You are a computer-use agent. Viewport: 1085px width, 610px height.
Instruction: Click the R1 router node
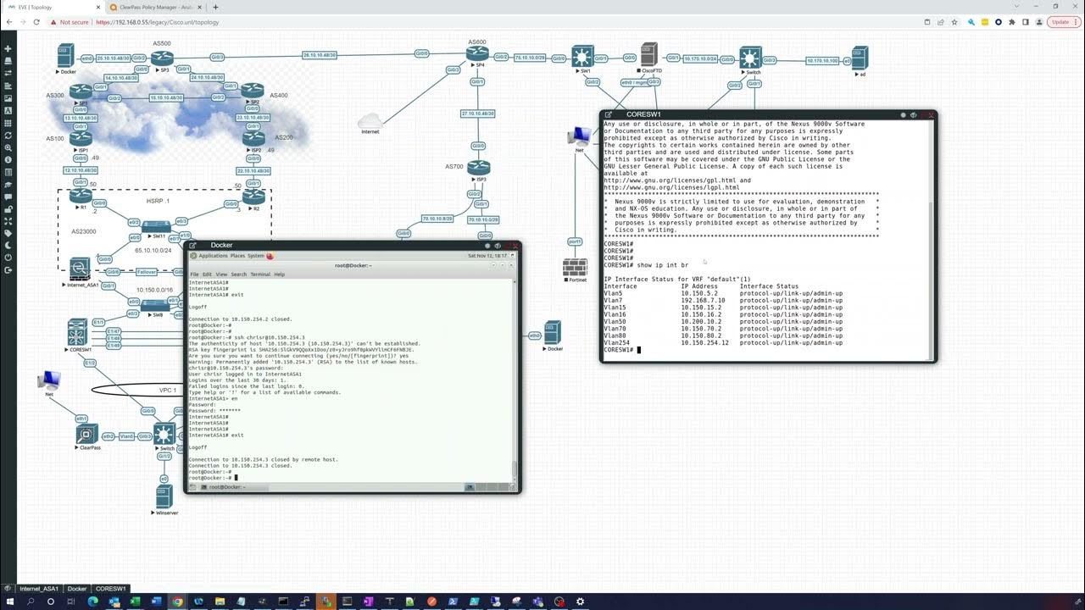(81, 196)
